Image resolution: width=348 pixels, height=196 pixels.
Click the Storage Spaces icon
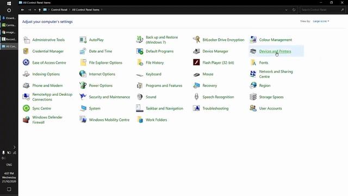(253, 97)
